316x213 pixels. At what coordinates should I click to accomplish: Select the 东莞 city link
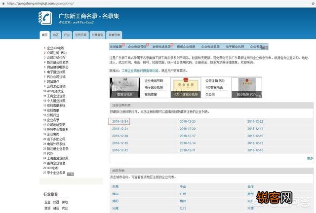coord(115,187)
